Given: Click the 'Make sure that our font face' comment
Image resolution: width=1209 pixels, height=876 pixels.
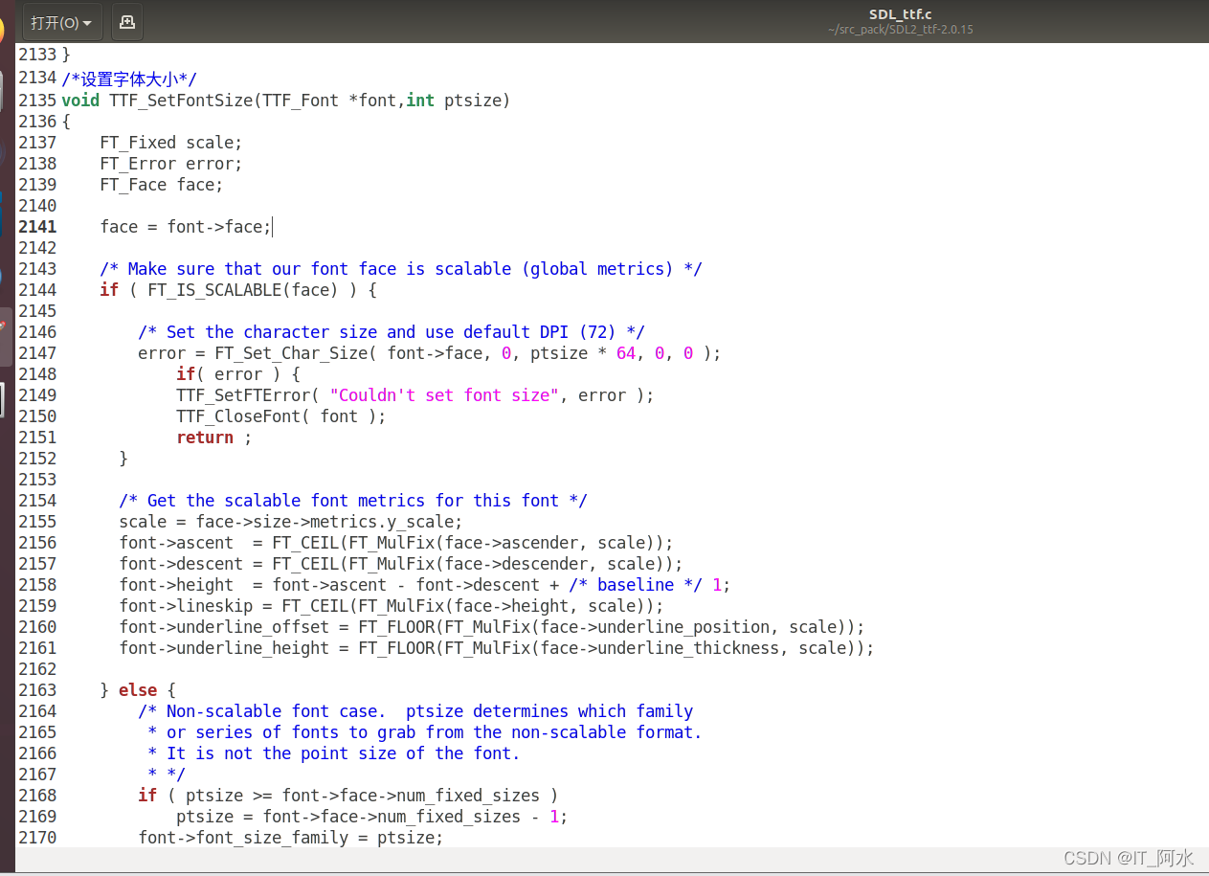Looking at the screenshot, I should [401, 269].
